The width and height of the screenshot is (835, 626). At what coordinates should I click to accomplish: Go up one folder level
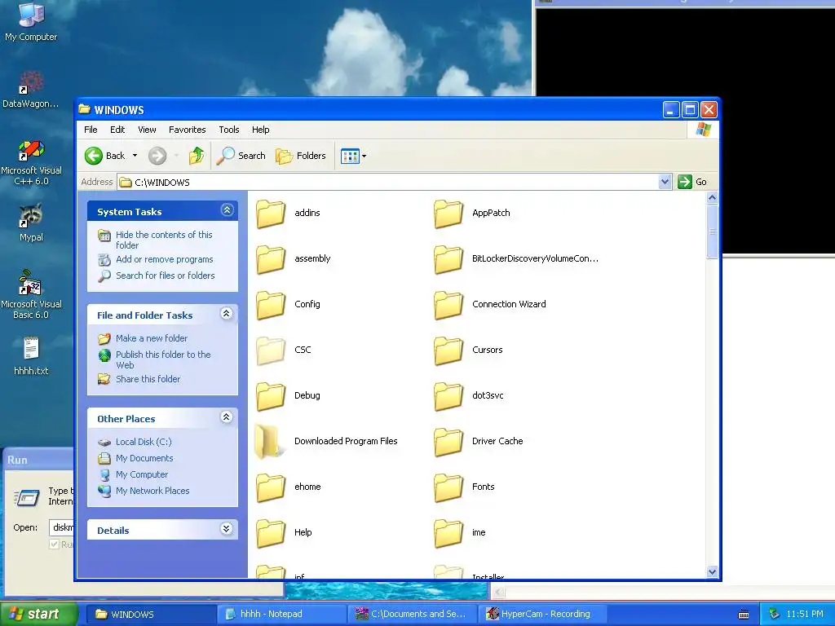pyautogui.click(x=197, y=156)
